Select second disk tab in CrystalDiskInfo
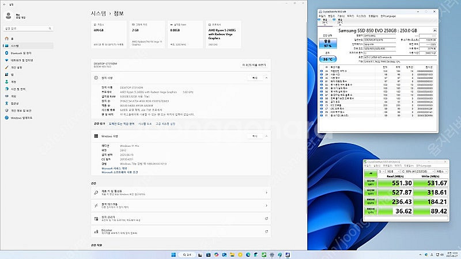461x259 pixels. click(340, 22)
